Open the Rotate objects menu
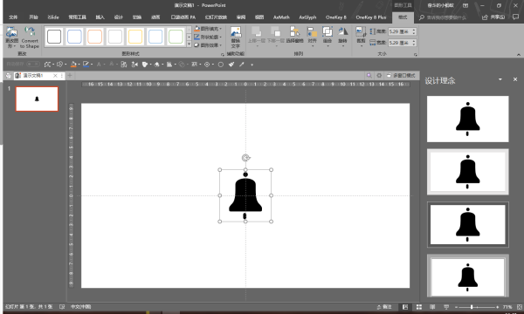 (342, 36)
